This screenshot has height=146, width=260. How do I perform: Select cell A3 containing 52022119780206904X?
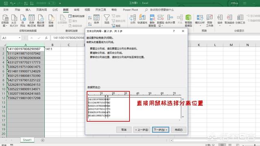tap(26, 58)
